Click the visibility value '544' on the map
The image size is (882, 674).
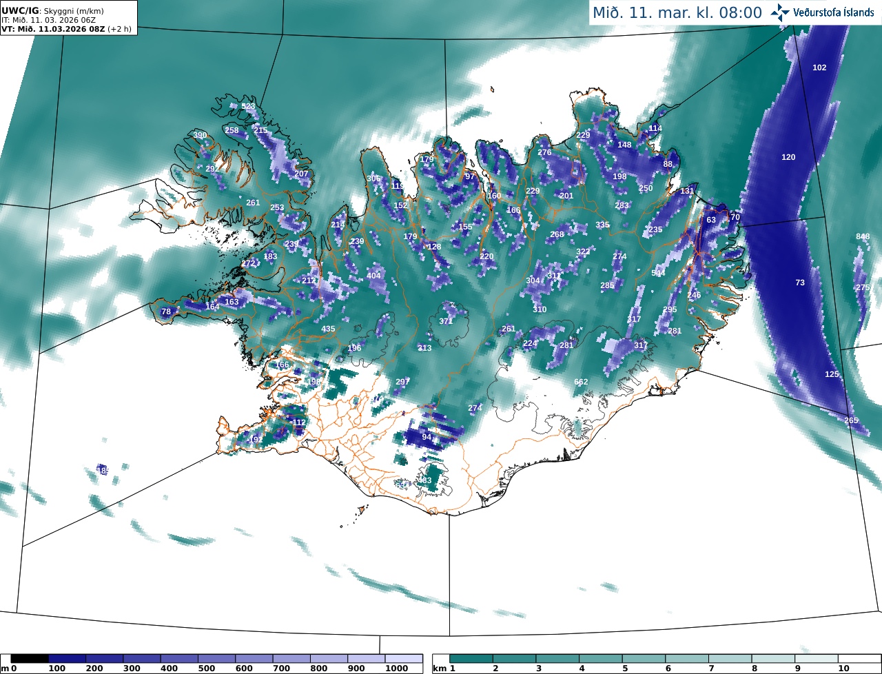(658, 273)
